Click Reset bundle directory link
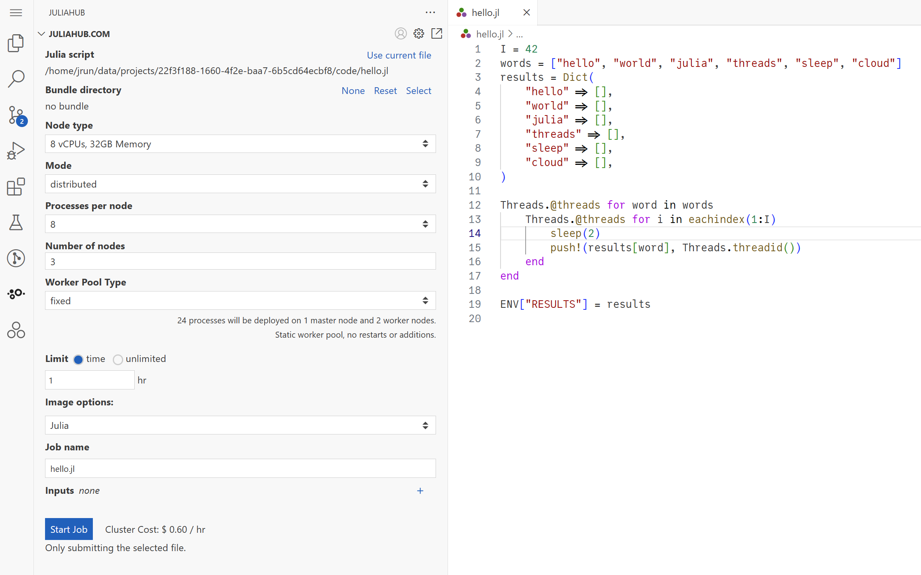Viewport: 921px width, 575px height. coord(385,91)
